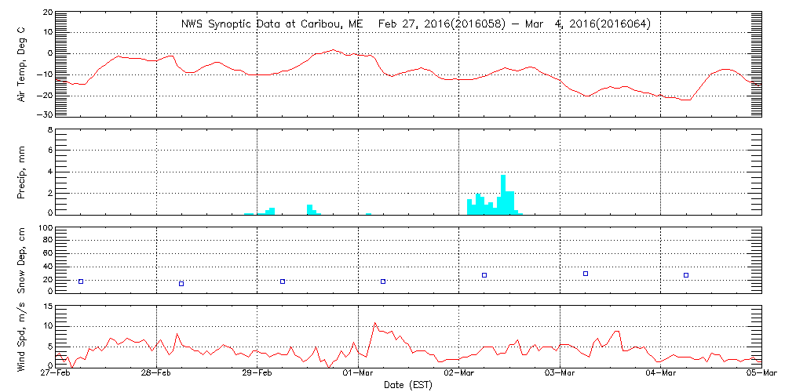Click the 'Air Temp, Deg C' axis label
The image size is (785, 392).
pyautogui.click(x=21, y=63)
